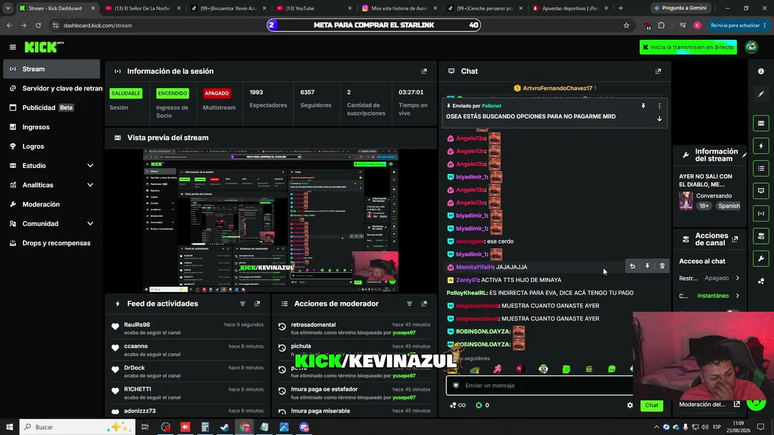Select the Conversando category thumbnail
774x435 pixels.
coord(686,201)
